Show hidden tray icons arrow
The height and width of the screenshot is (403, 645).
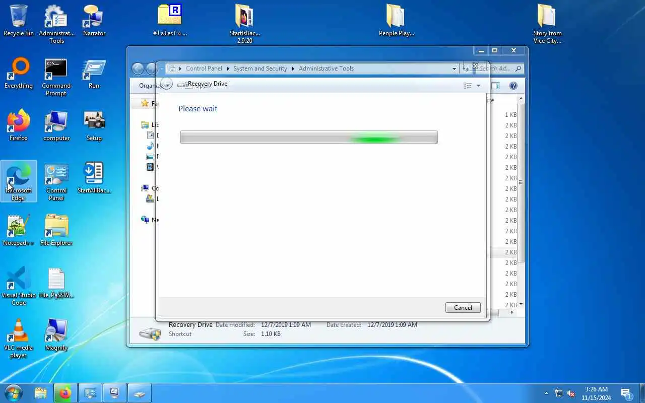click(x=546, y=393)
